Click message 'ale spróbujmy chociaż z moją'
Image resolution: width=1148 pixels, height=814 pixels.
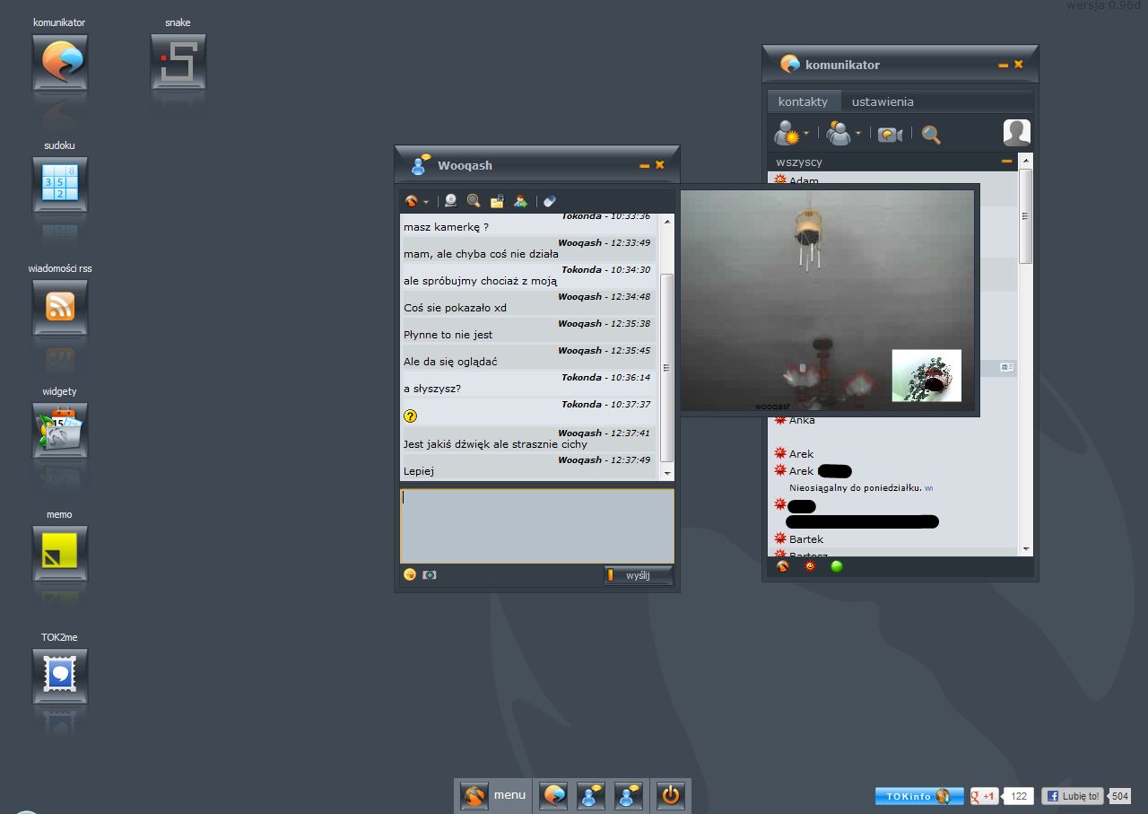[x=480, y=281]
